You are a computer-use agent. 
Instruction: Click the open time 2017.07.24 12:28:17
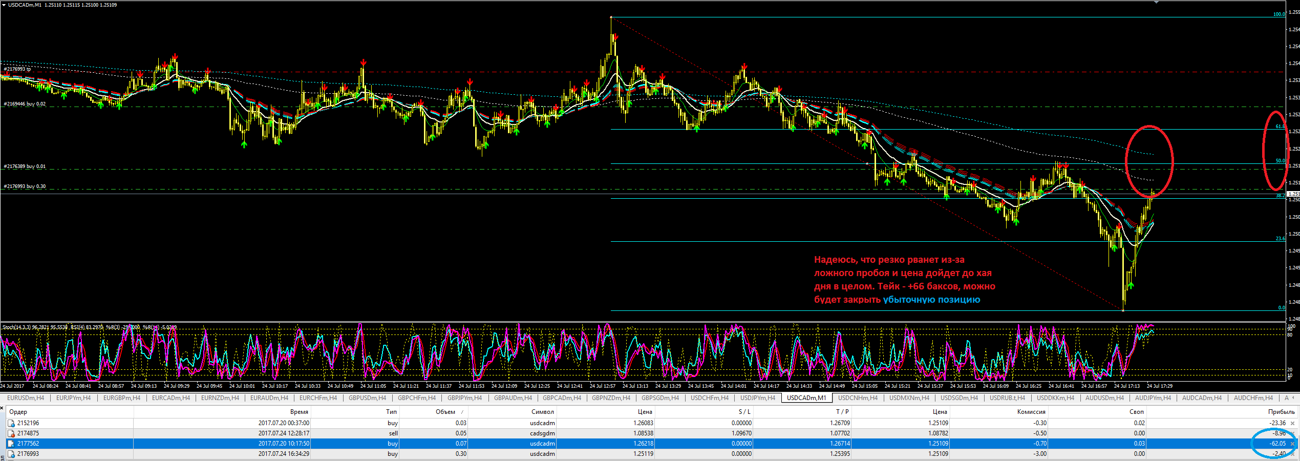click(x=284, y=433)
